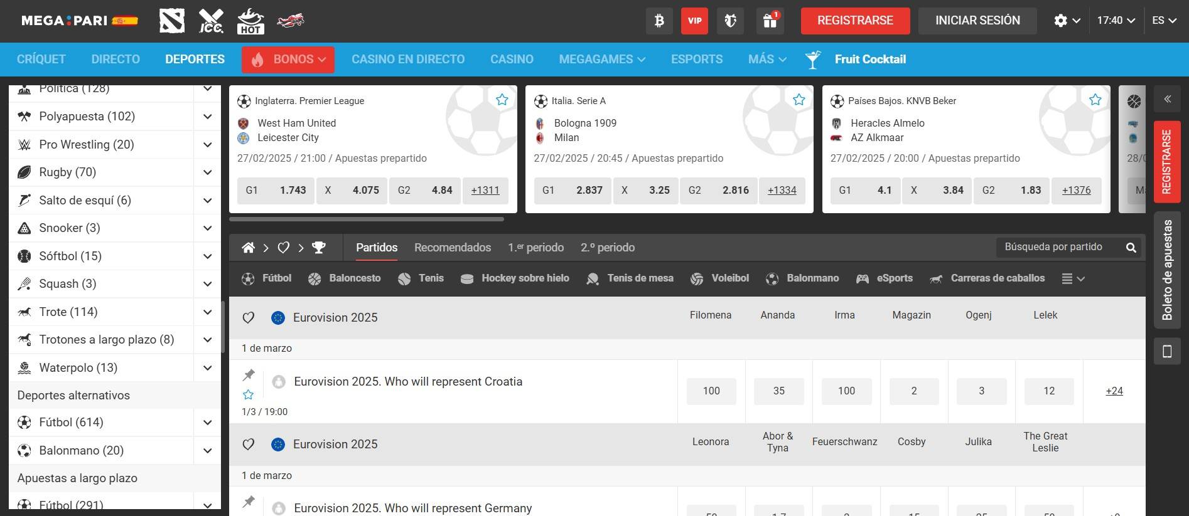Open the settings gear dropdown
Screen dimensions: 1189x516
pyautogui.click(x=1067, y=21)
